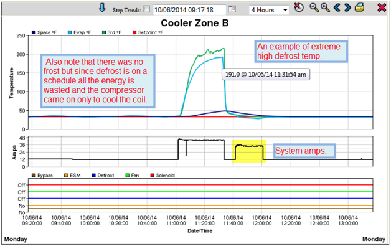
Task: Click the 3rd °F legend swatch
Action: tap(104, 32)
